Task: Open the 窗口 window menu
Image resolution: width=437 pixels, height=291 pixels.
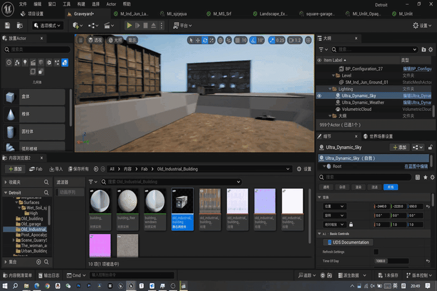Action: tap(52, 4)
